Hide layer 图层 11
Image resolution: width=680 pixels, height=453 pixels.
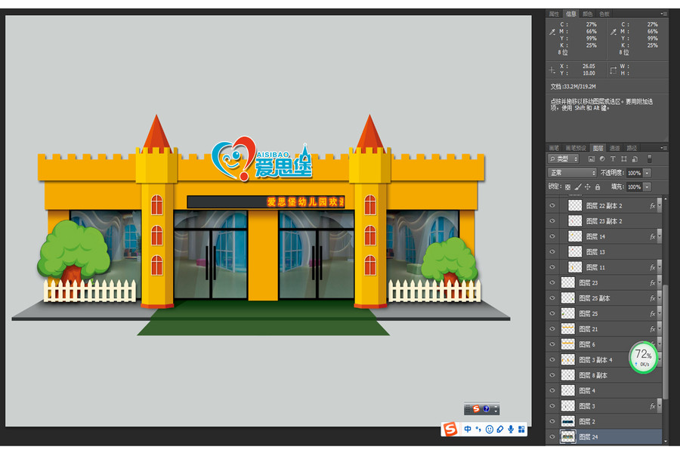[x=552, y=267]
